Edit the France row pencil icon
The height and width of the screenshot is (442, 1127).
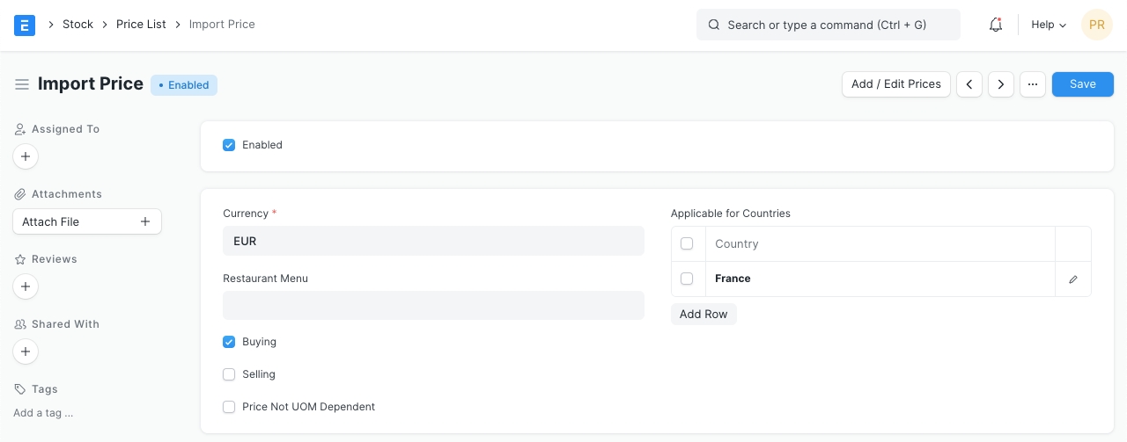1073,279
